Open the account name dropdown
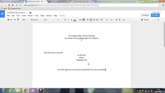Image resolution: width=165 pixels, height=93 pixels. click(x=156, y=12)
